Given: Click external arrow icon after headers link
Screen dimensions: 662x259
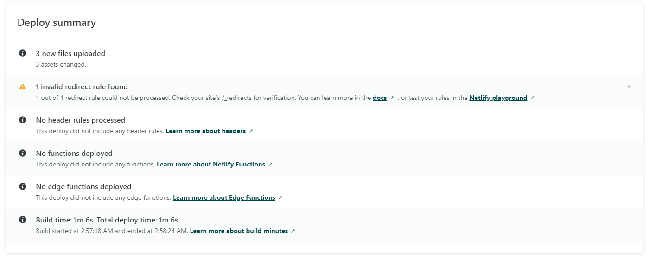Looking at the screenshot, I should click(251, 131).
